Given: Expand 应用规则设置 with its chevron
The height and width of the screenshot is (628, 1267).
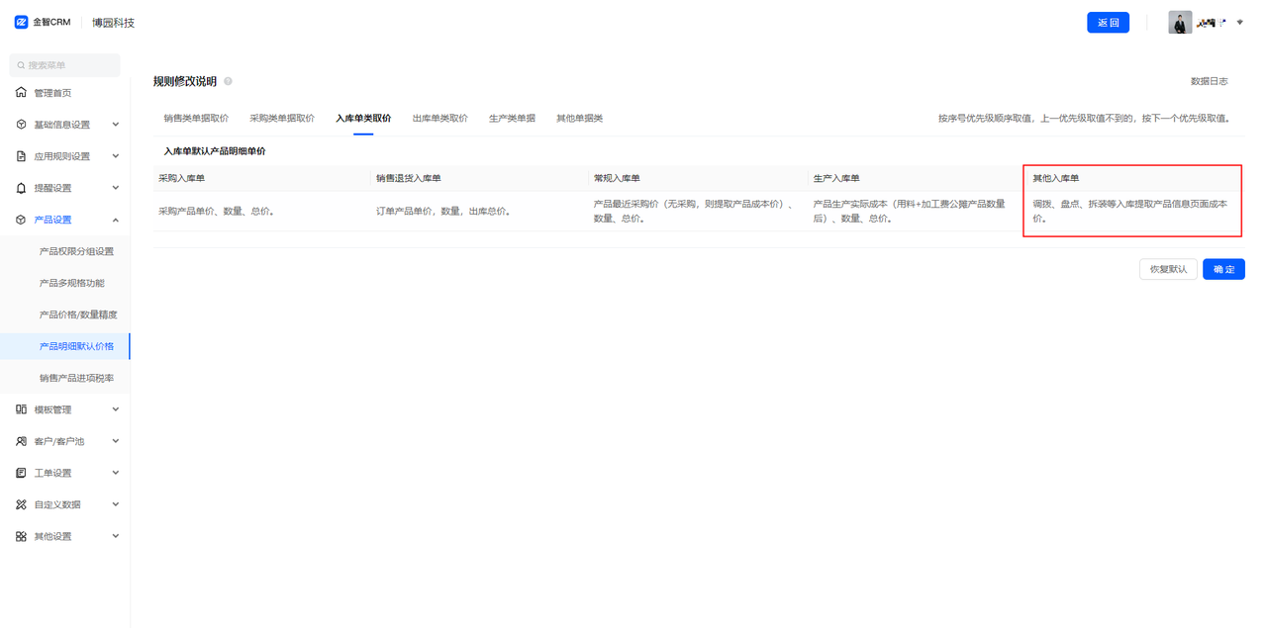Looking at the screenshot, I should tap(116, 156).
